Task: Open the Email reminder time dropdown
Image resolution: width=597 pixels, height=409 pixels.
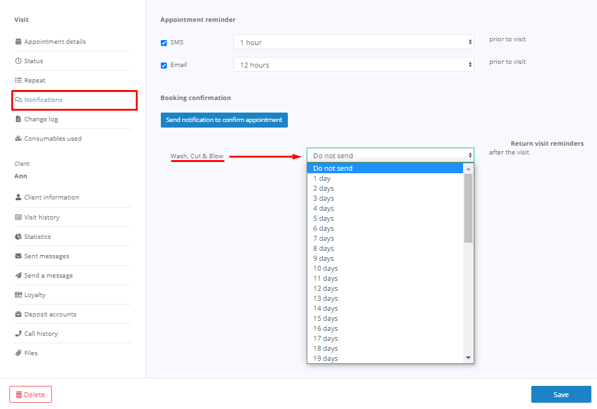Action: [354, 65]
